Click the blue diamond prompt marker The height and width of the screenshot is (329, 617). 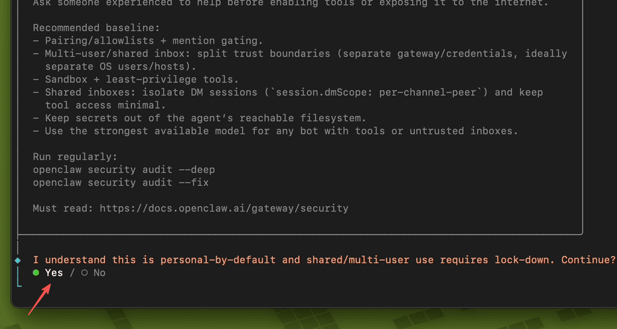(18, 260)
